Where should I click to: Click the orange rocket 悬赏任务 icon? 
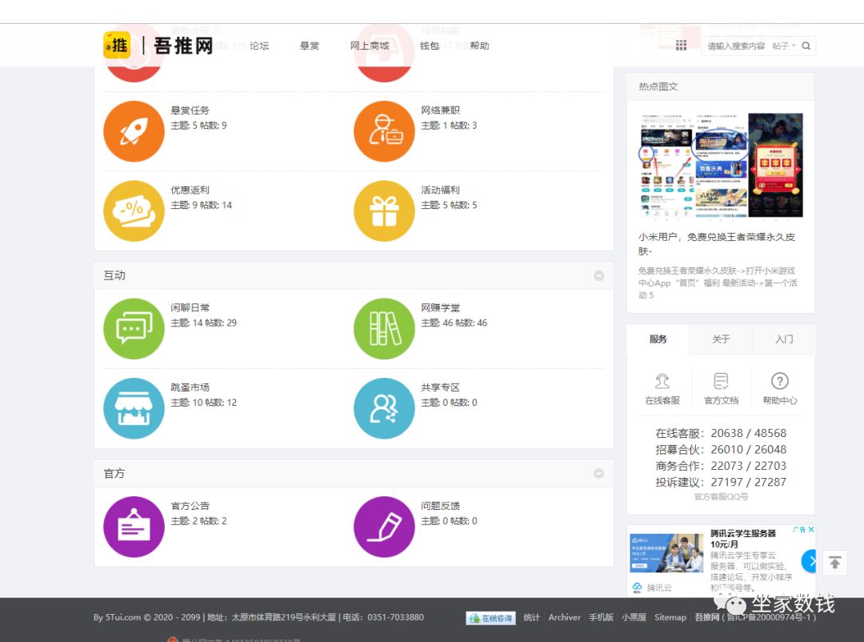(134, 131)
